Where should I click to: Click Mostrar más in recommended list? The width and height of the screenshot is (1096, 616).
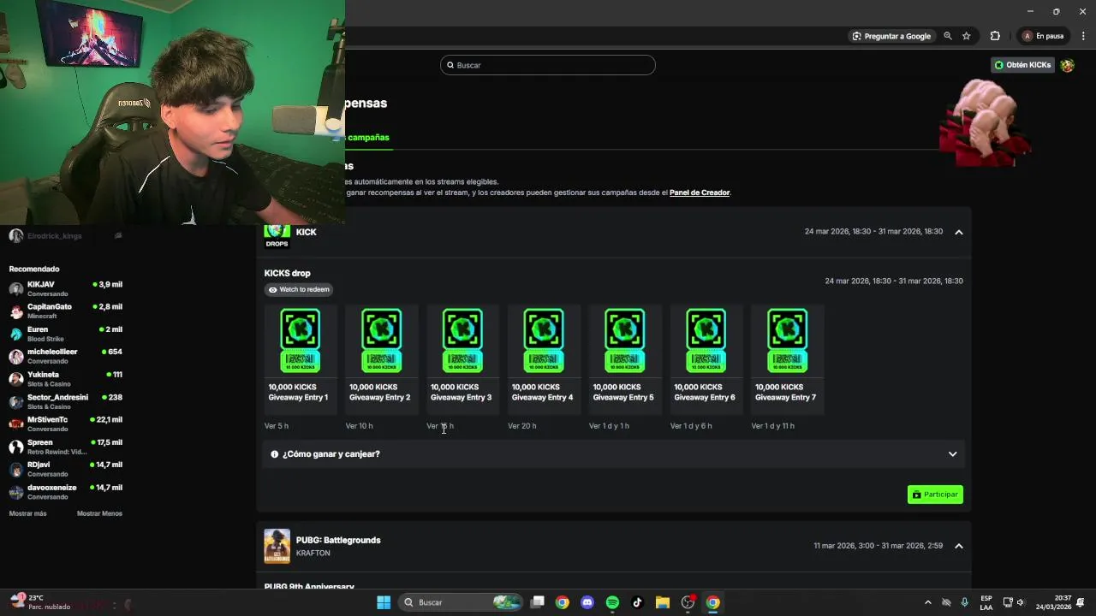point(27,513)
